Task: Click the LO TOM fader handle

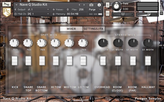Action: [x=83, y=61]
